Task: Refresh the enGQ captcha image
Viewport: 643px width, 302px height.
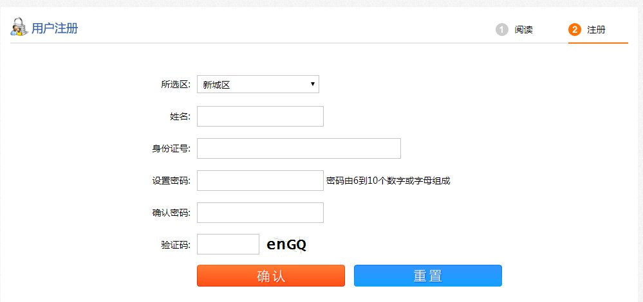Action: [286, 245]
